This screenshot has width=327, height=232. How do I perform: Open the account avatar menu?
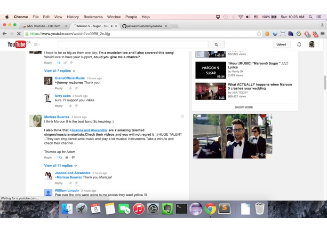point(311,44)
